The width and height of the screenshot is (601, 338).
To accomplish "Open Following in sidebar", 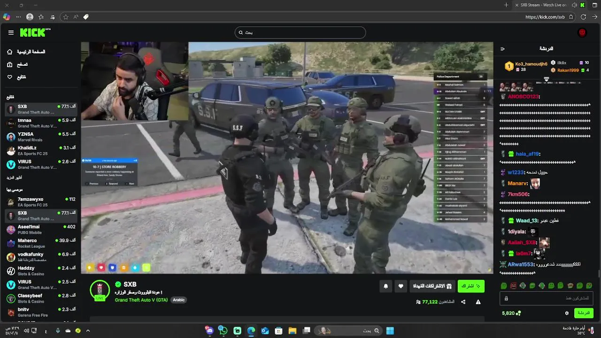I will [x=16, y=77].
